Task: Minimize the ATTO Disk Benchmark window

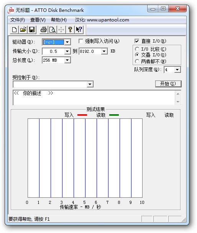Action: (153, 9)
